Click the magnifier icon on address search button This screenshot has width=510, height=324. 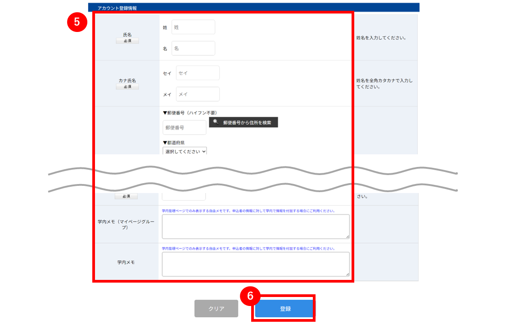216,122
